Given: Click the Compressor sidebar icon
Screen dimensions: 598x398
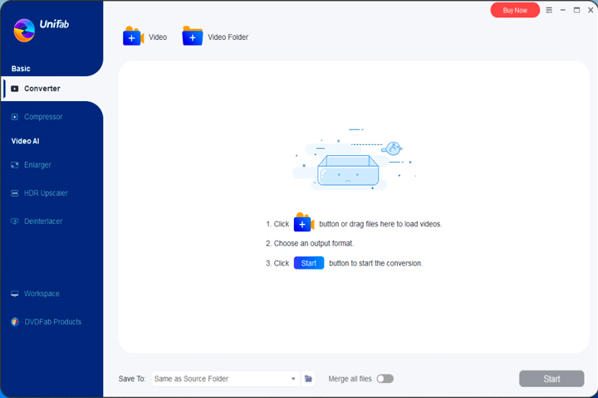Looking at the screenshot, I should (x=14, y=117).
